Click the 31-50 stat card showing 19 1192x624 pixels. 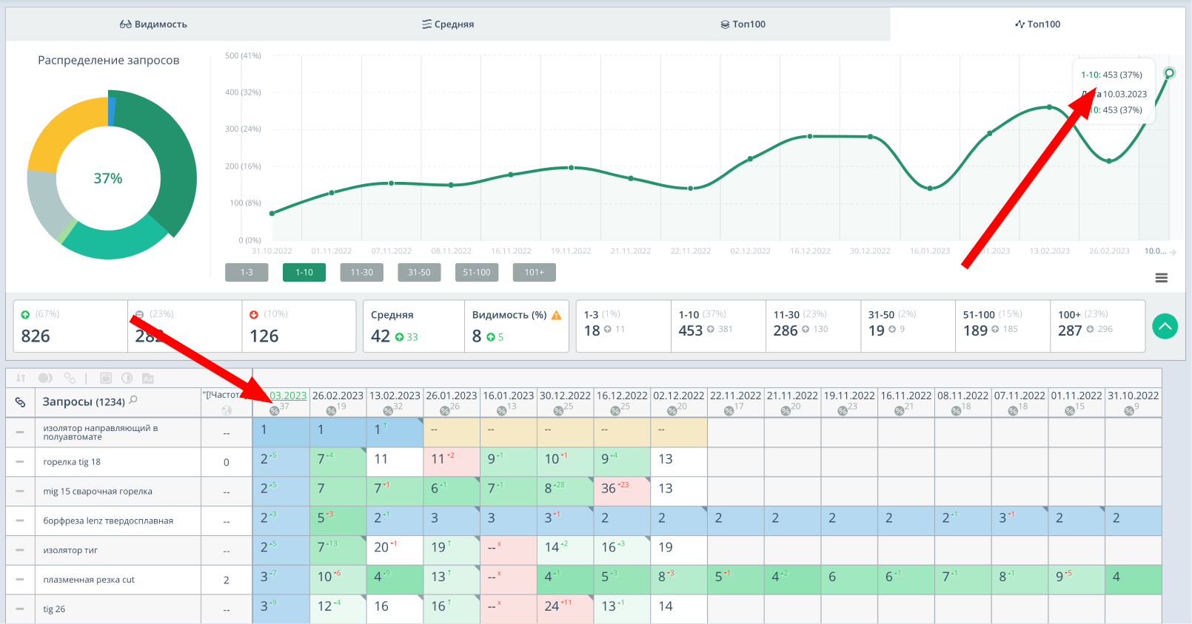point(908,326)
